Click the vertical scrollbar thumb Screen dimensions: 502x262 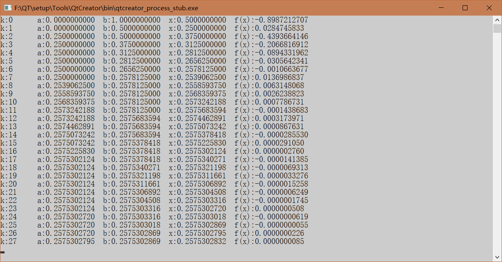[497, 28]
